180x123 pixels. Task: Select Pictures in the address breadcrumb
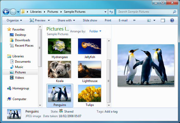click(x=53, y=12)
